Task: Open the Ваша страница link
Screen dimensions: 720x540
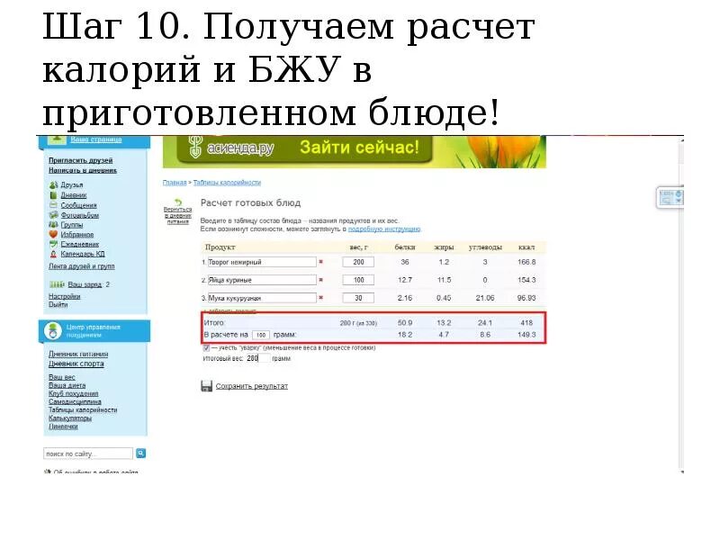Action: point(96,139)
